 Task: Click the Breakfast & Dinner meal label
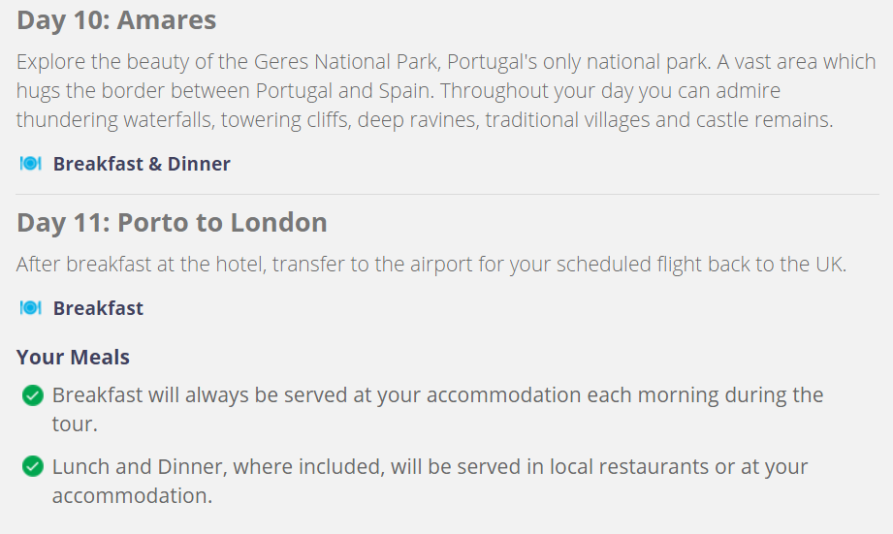click(142, 164)
